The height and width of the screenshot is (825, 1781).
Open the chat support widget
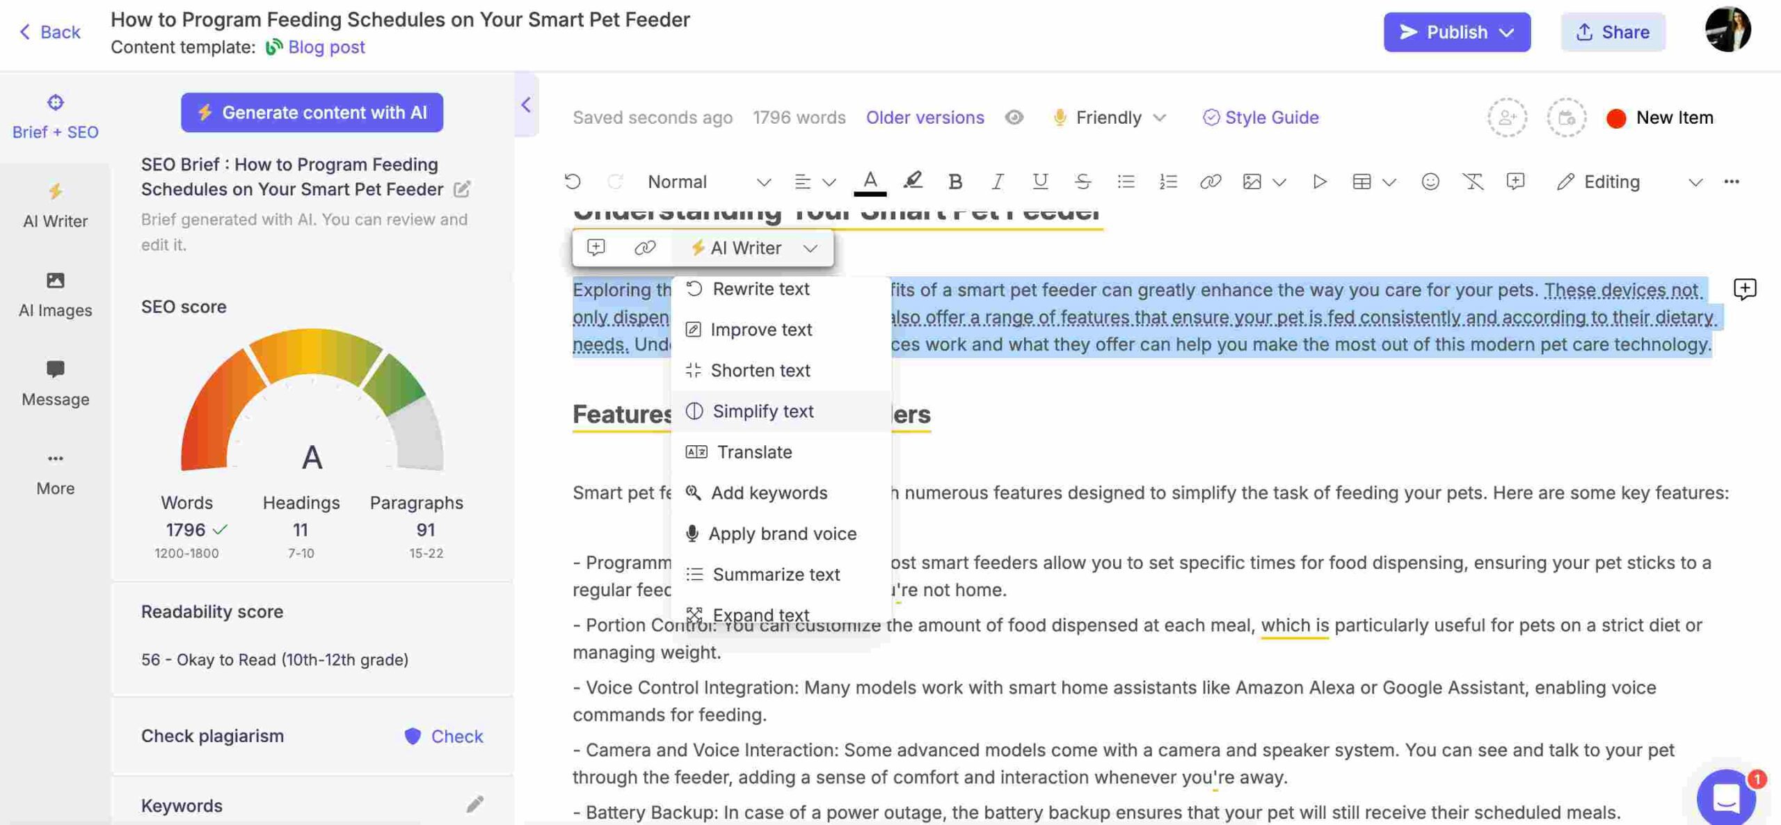(x=1725, y=797)
